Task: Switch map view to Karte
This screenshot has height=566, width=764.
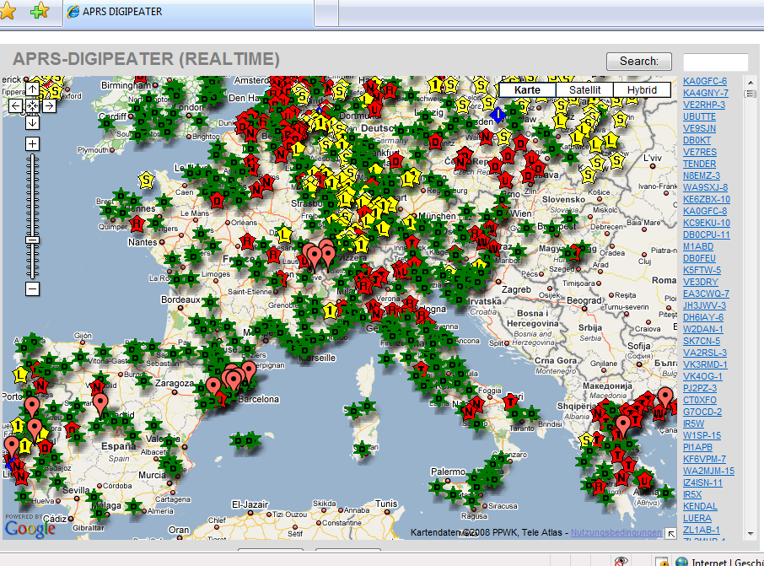Action: tap(527, 89)
